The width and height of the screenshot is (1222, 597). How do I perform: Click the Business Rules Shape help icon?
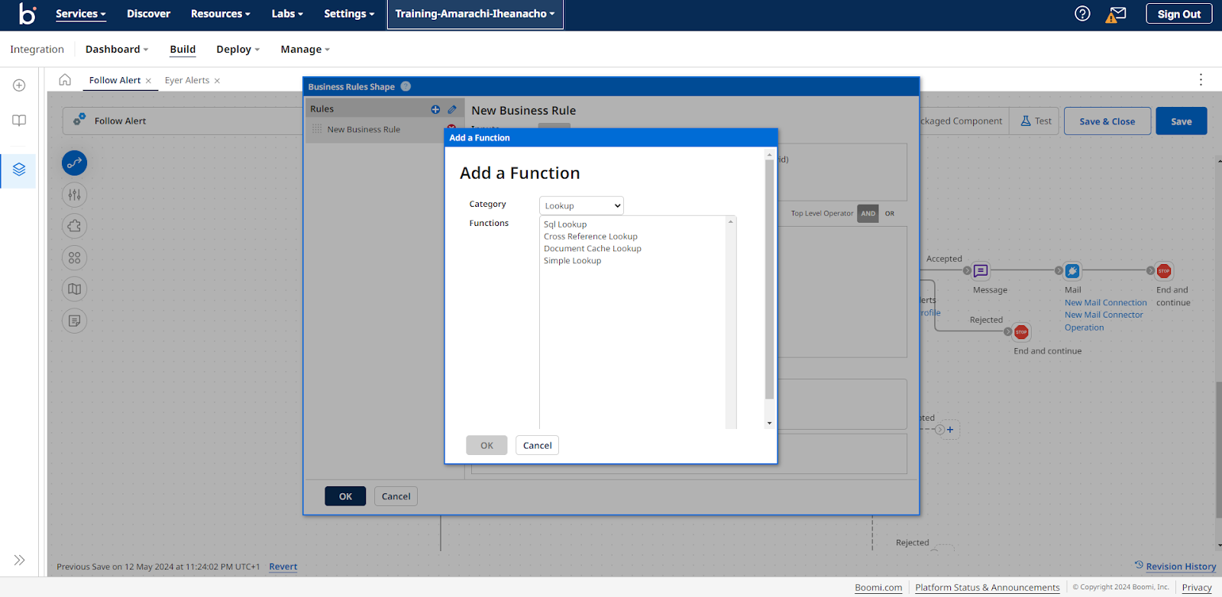(x=406, y=86)
